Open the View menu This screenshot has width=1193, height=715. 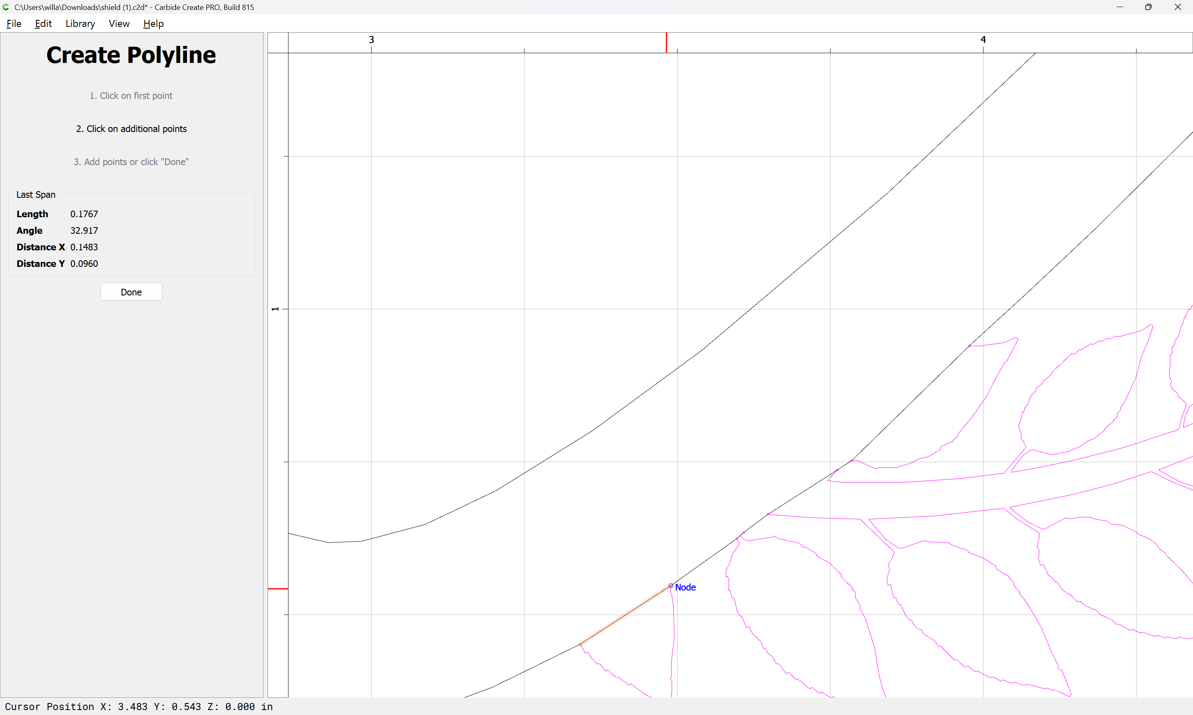[x=119, y=24]
